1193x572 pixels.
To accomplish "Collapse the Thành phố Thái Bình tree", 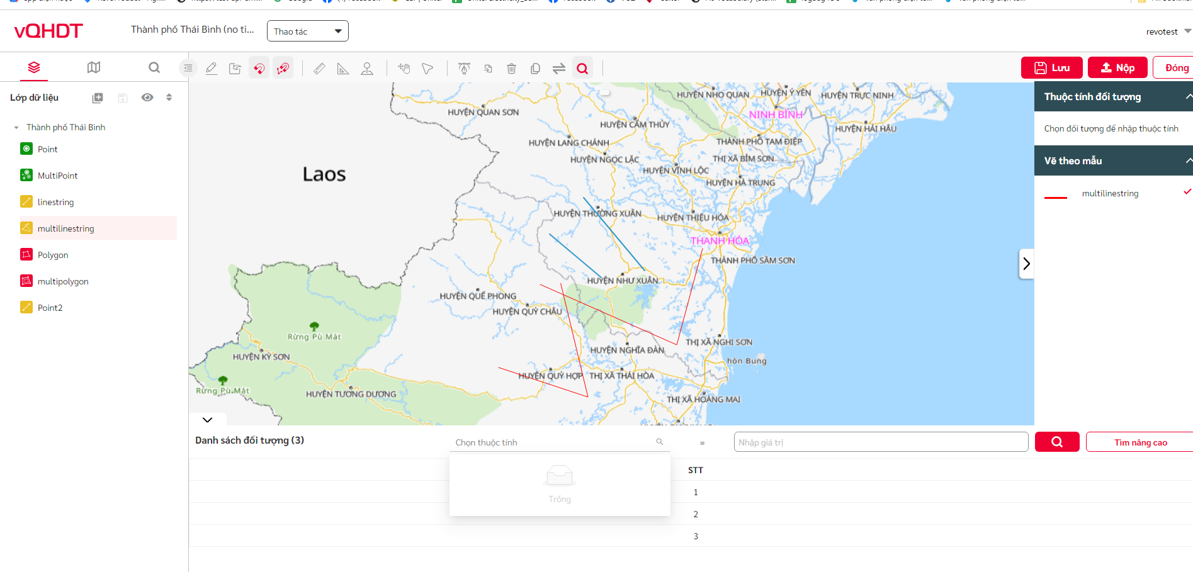I will (x=16, y=128).
